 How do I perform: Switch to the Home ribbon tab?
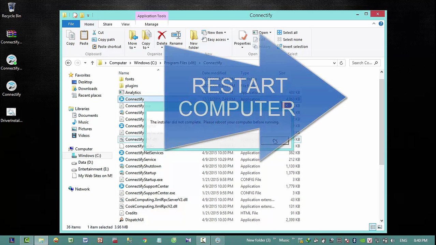coord(89,24)
